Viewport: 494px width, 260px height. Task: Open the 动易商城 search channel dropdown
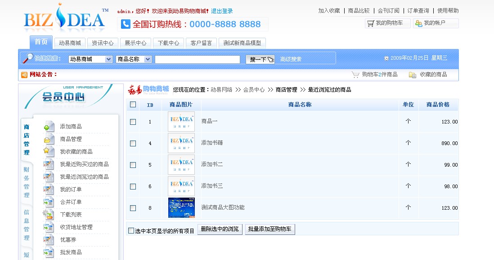tap(108, 59)
